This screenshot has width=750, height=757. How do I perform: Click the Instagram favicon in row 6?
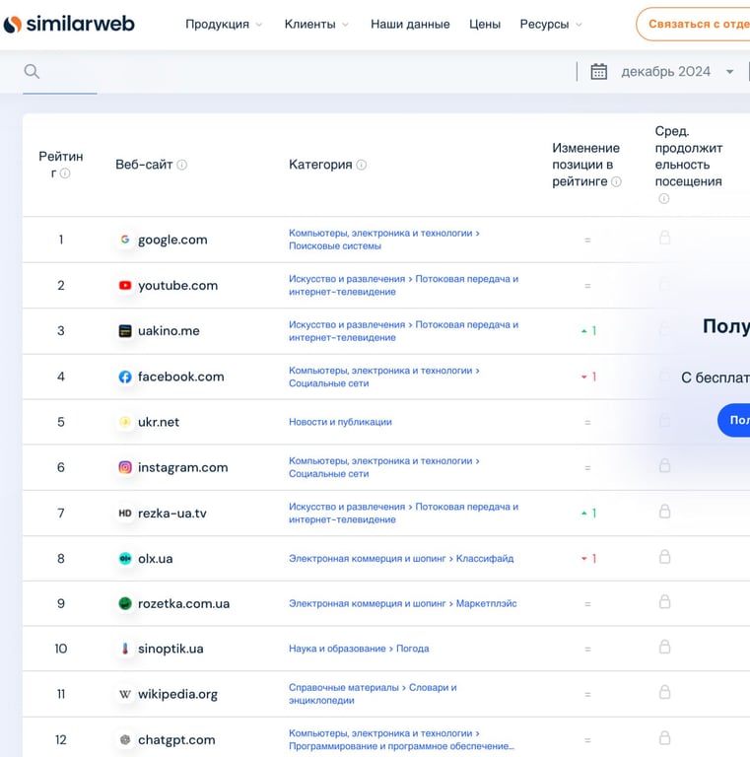125,467
